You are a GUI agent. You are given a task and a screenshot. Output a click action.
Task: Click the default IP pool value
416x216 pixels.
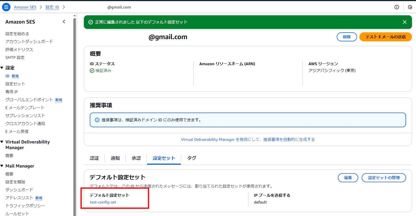coord(260,202)
